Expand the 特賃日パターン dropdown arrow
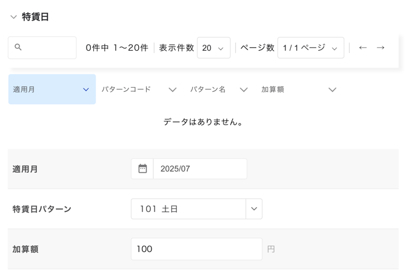 coord(254,209)
